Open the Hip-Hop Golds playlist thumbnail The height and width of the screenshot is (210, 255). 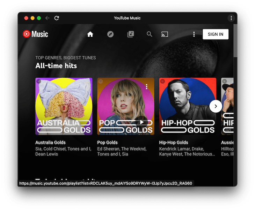188,106
